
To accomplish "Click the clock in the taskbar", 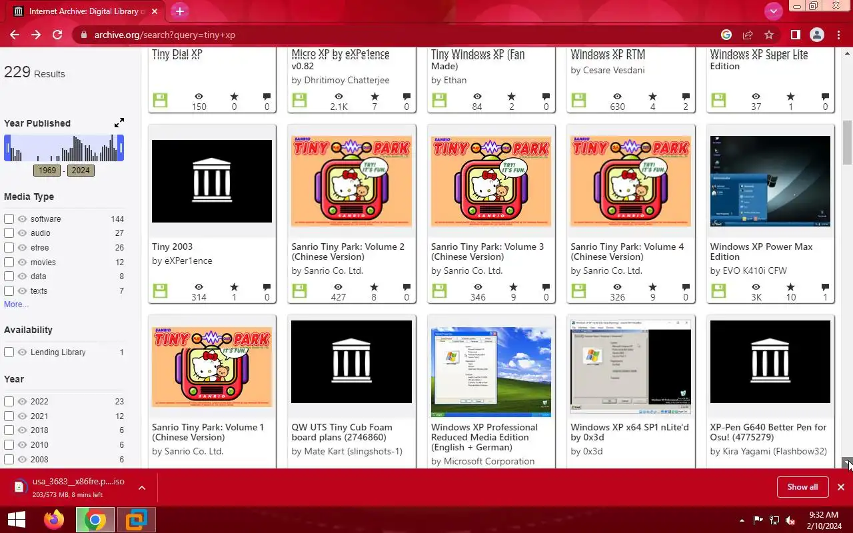I will [x=823, y=520].
